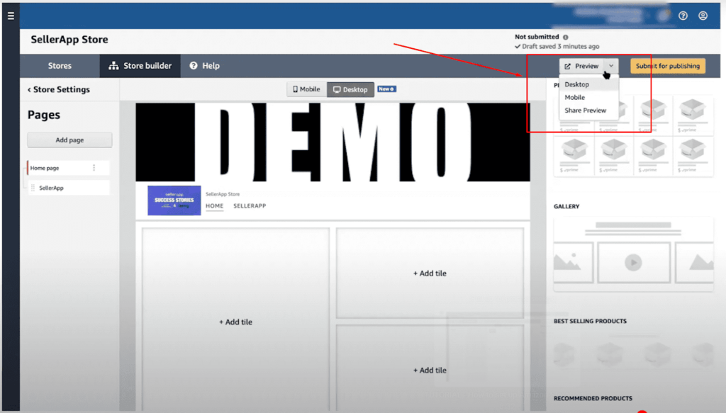Click the Submit for publishing button

[x=667, y=66]
